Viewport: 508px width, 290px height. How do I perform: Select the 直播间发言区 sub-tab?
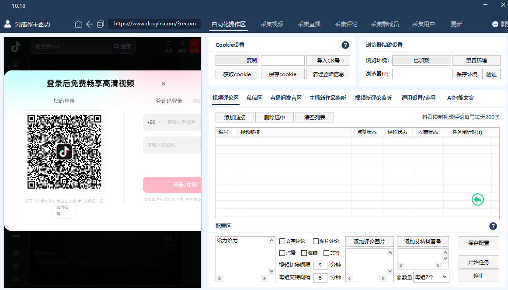(x=286, y=98)
